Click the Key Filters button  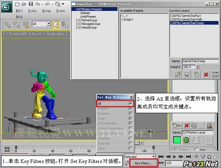pyautogui.click(x=143, y=163)
